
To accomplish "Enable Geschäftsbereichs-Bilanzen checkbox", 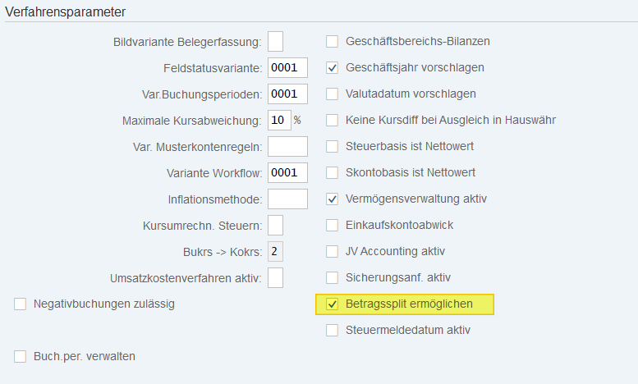I will pos(332,41).
